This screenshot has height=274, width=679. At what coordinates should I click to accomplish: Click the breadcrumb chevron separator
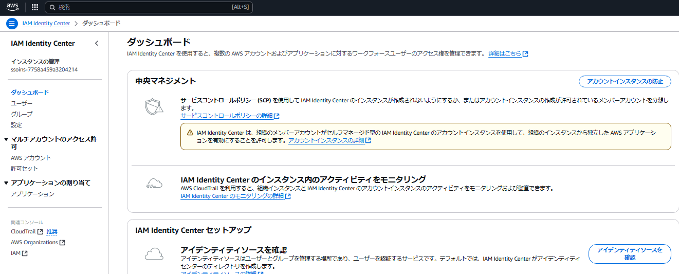(x=76, y=24)
